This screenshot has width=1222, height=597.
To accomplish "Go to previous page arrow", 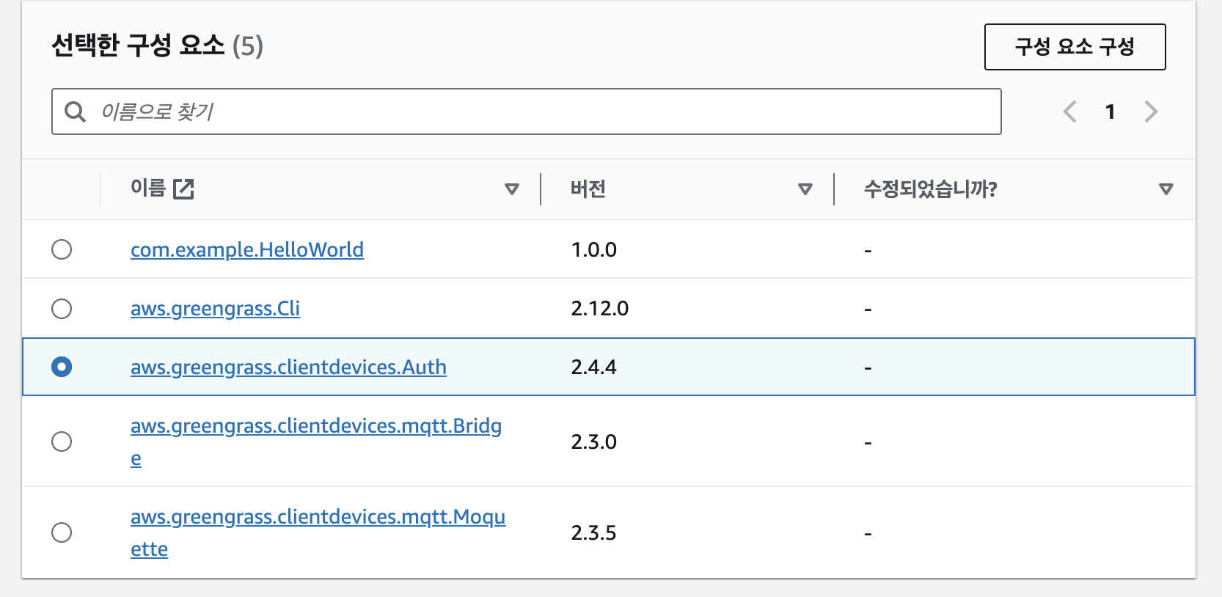I will 1070,111.
